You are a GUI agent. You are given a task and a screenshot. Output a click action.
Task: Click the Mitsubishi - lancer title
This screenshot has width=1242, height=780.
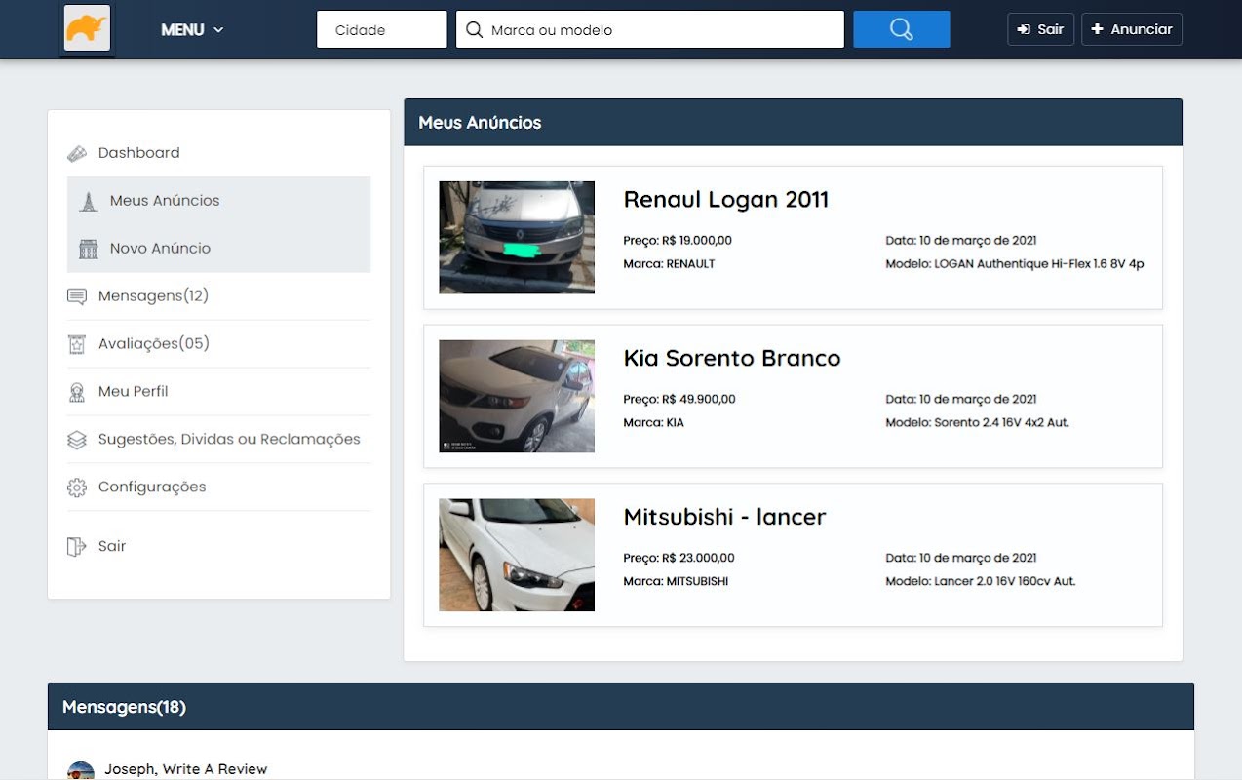724,517
